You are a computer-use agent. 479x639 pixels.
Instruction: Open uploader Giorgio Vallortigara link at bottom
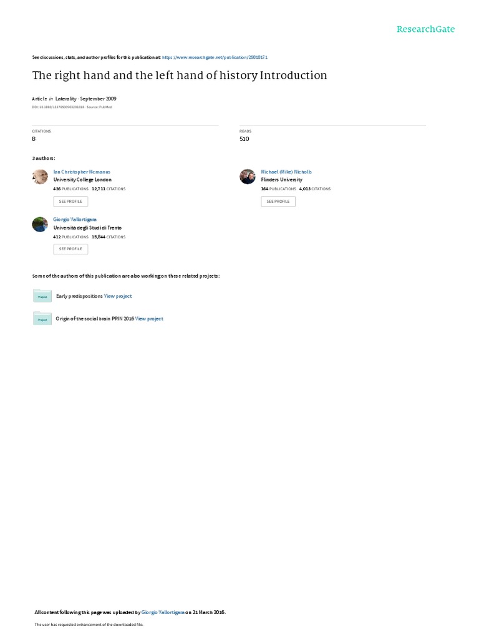pos(163,612)
